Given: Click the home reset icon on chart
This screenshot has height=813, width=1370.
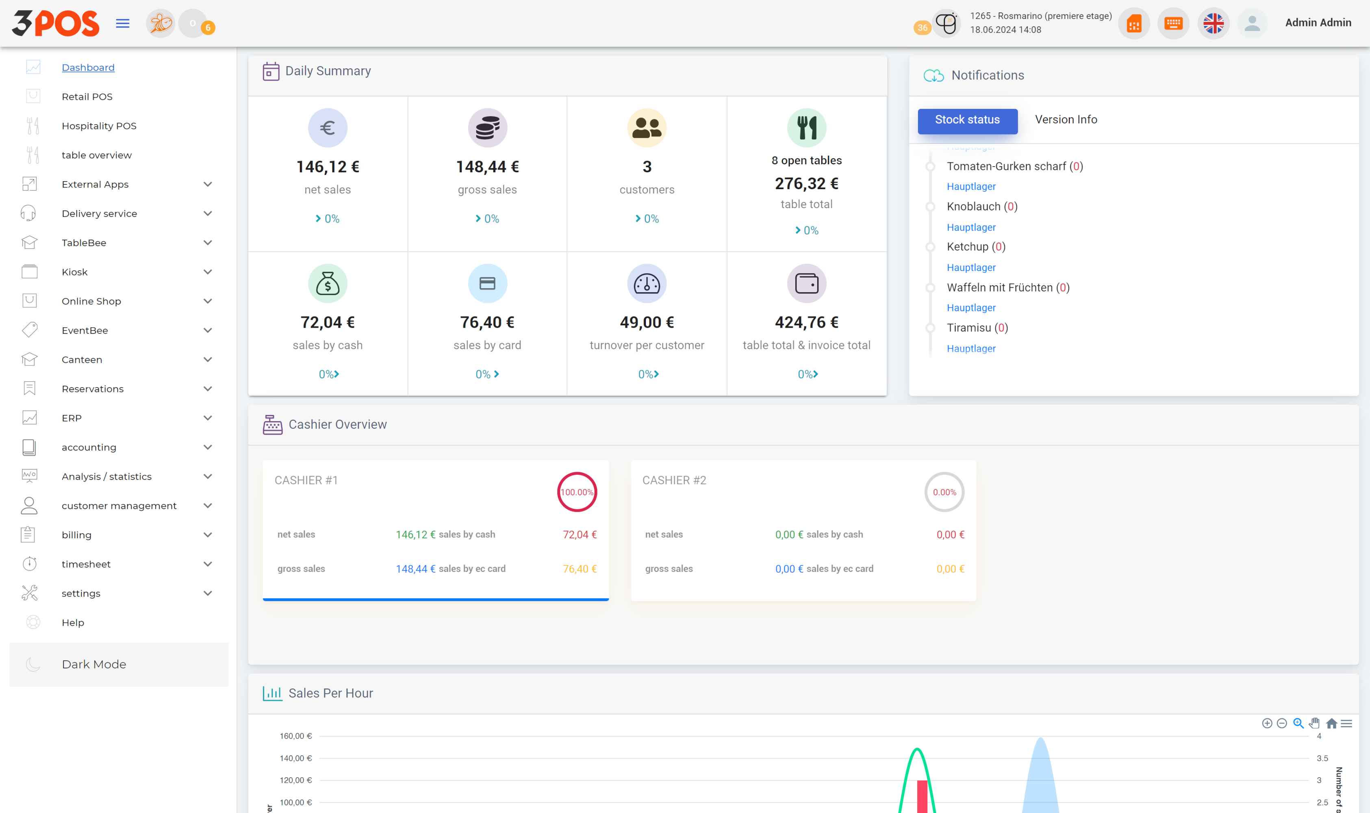Looking at the screenshot, I should pyautogui.click(x=1331, y=723).
